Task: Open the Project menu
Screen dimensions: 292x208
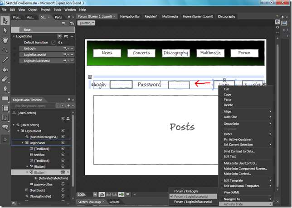Action: 45,9
